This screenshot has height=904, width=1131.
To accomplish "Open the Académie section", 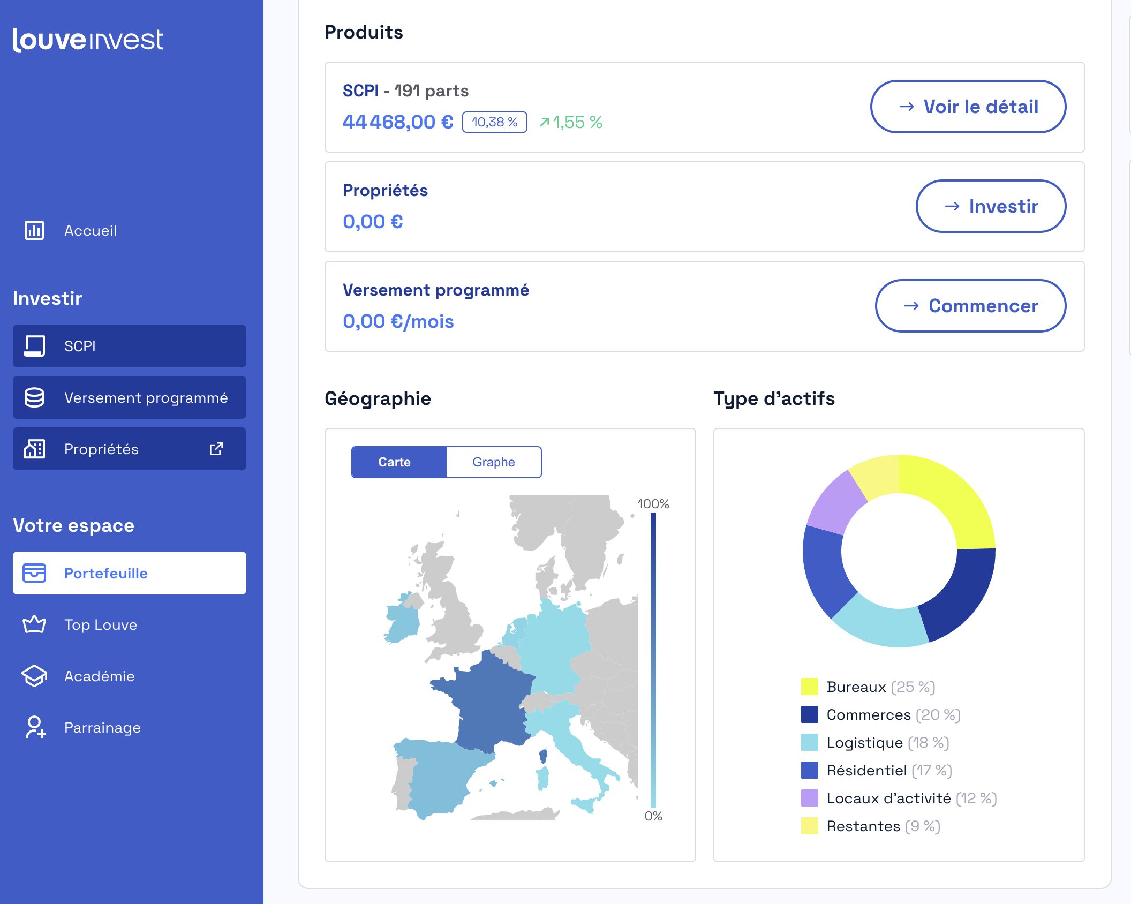I will 130,676.
